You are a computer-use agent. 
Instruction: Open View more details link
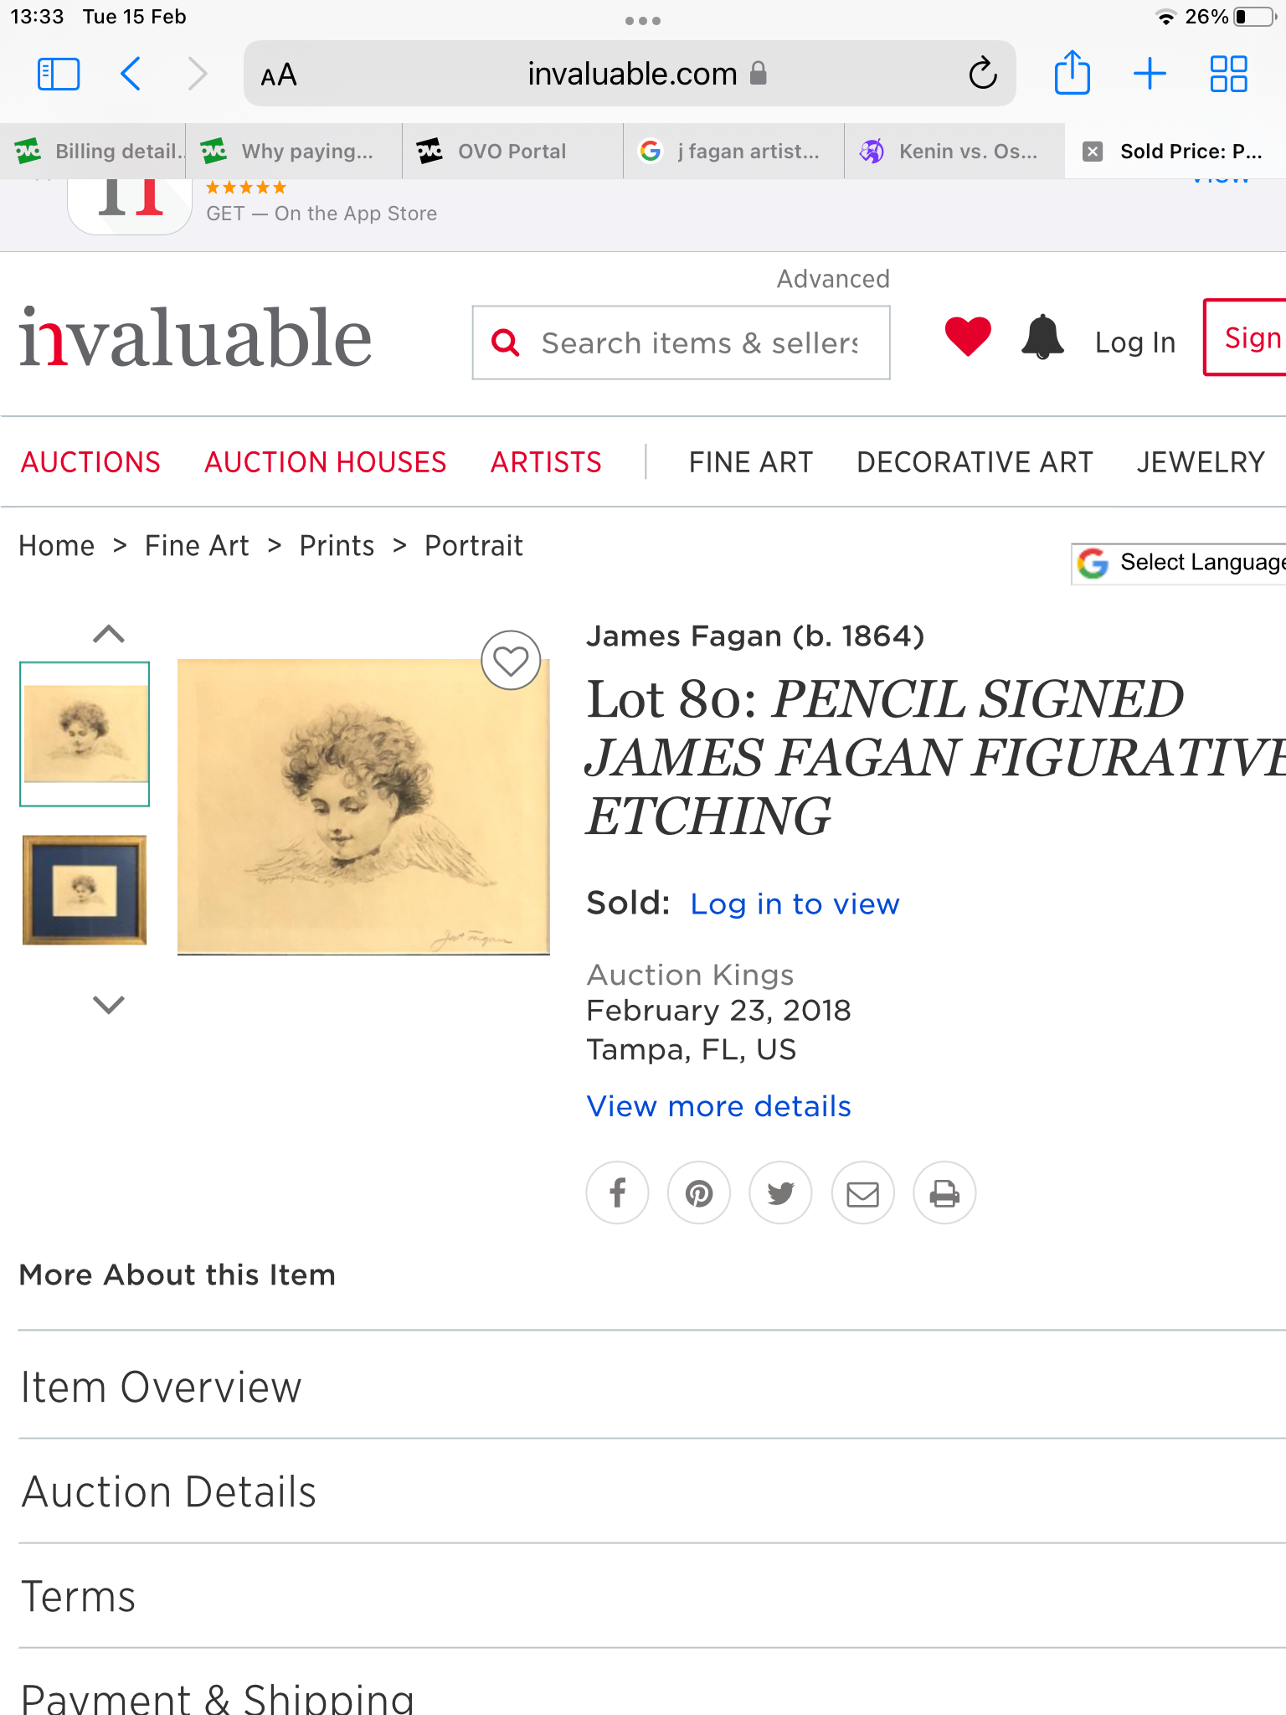[x=718, y=1106]
